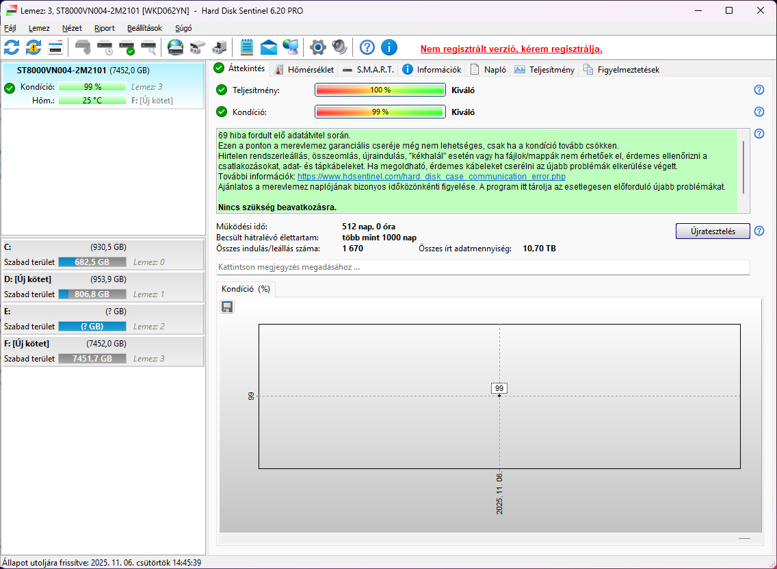The image size is (777, 569).
Task: Click the disk with magnifier icon
Action: tap(148, 48)
